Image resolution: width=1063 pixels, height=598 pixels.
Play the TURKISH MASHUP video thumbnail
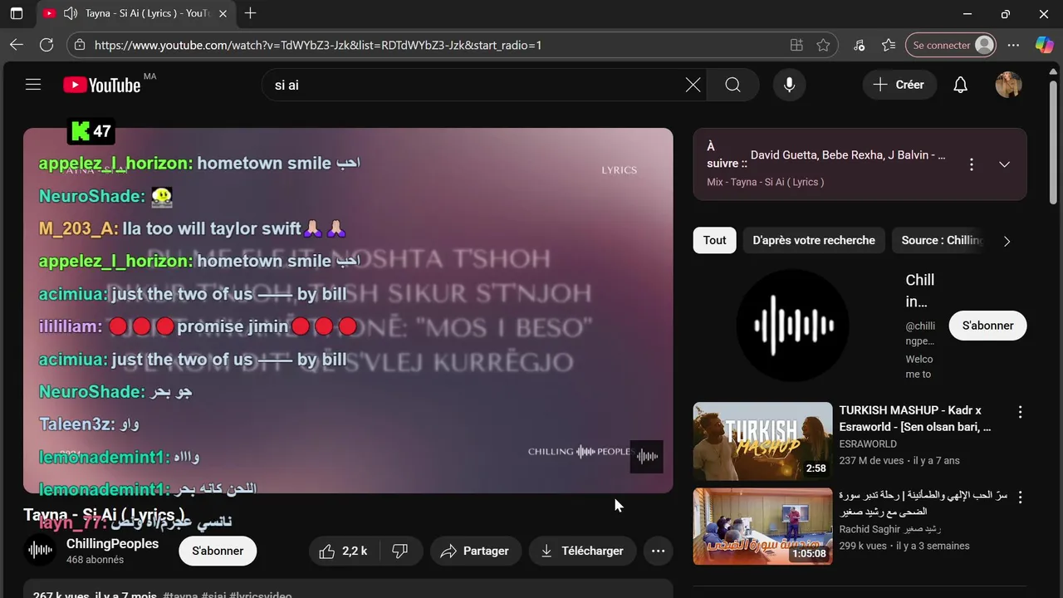click(762, 442)
